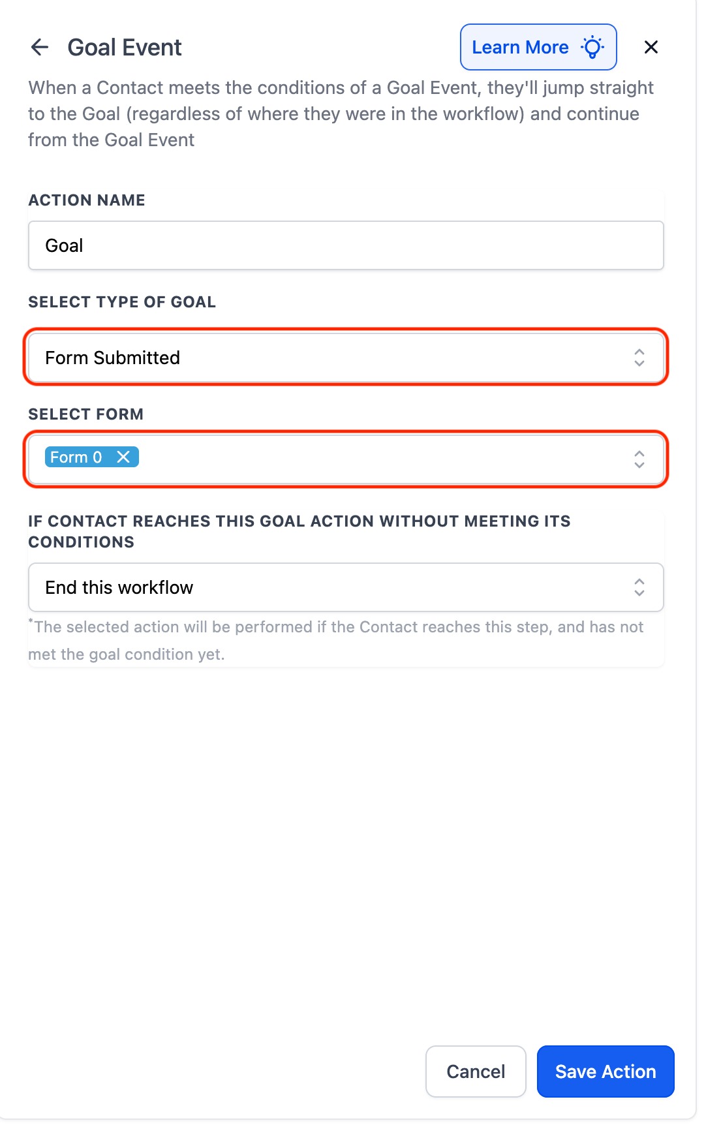Close the Goal Event panel
This screenshot has width=706, height=1125.
[x=651, y=47]
